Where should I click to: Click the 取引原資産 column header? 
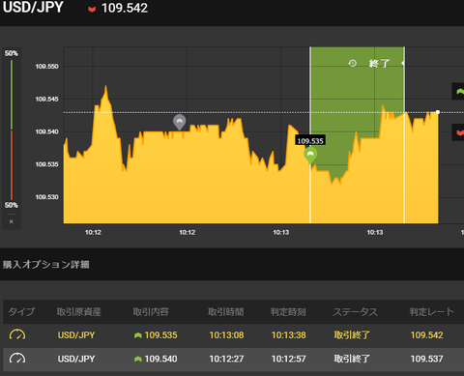pos(79,311)
